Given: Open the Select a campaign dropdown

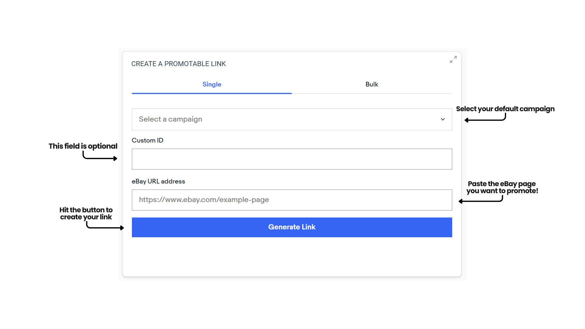Looking at the screenshot, I should (292, 119).
